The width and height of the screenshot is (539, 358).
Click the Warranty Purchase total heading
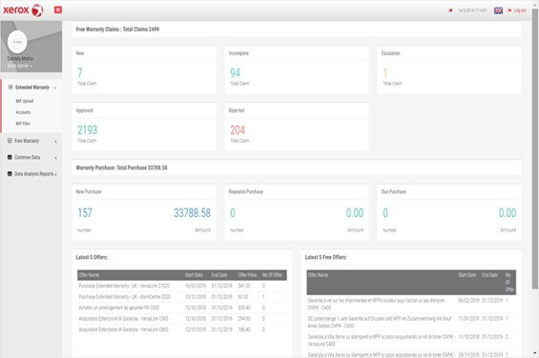[121, 168]
